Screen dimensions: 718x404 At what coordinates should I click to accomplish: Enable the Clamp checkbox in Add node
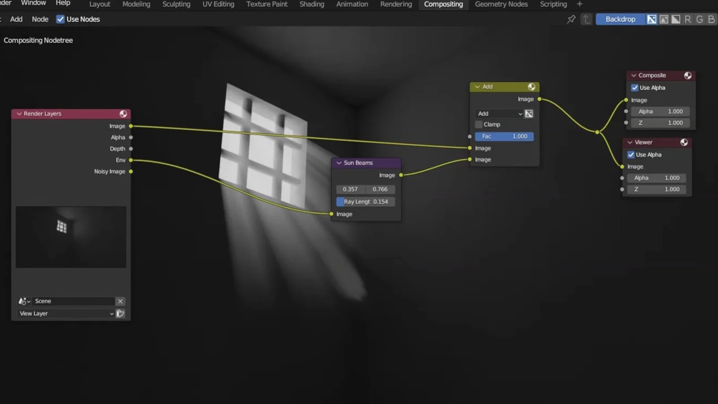coord(479,125)
